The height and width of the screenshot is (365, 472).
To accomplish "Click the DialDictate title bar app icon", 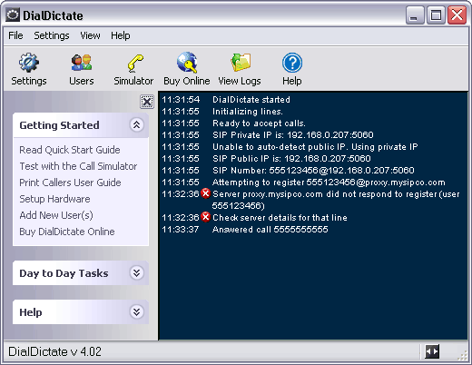I will tap(13, 15).
